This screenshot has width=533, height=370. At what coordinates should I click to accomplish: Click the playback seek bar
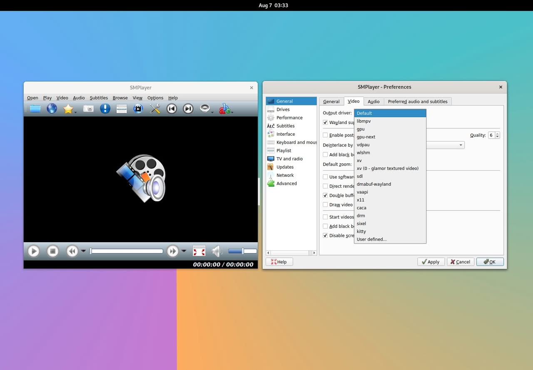(x=127, y=251)
